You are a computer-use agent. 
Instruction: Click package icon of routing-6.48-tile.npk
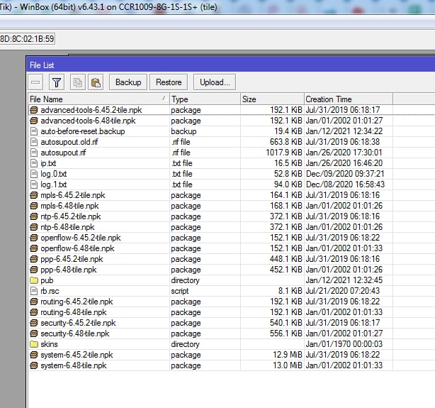34,312
